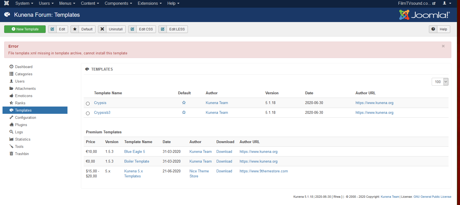Viewport: 460px width, 205px height.
Task: Select the Crypsis template radio button
Action: click(x=88, y=103)
